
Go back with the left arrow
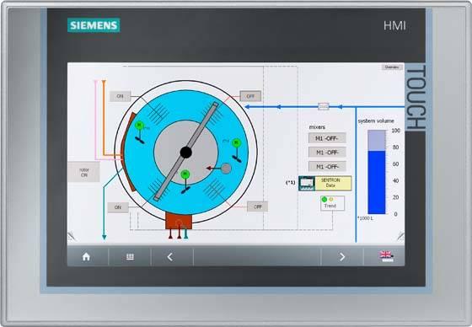170,256
